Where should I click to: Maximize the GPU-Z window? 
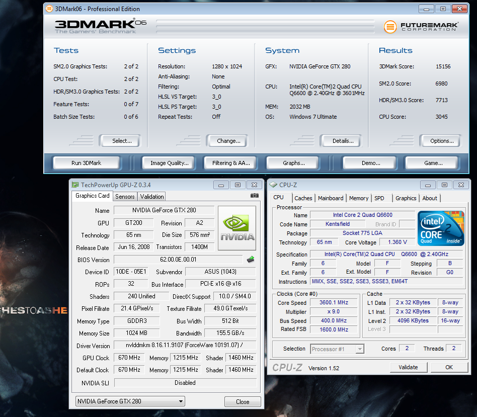tap(238, 185)
